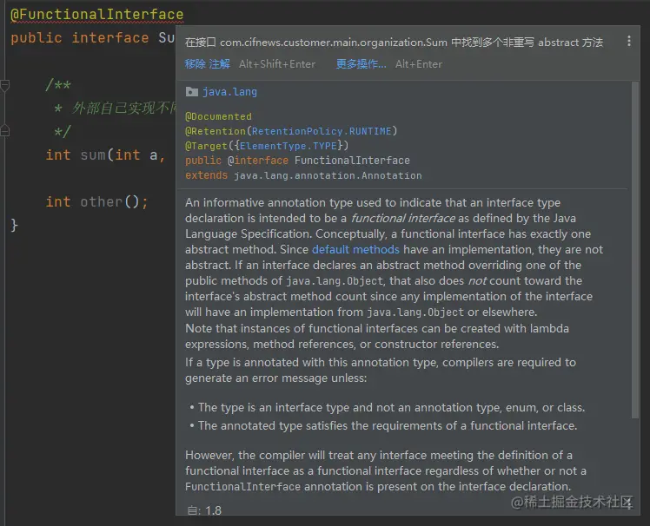Viewport: 650px width, 526px height.
Task: Click RetentionPolicy.RUNTIME in the documentation
Action: coord(322,131)
